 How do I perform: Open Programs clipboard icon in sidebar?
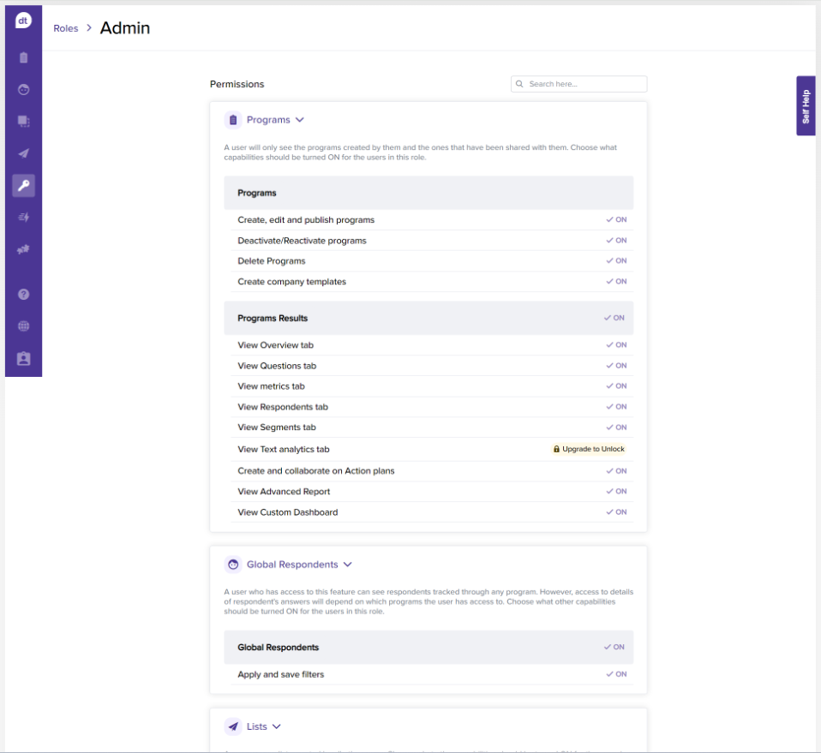point(23,57)
